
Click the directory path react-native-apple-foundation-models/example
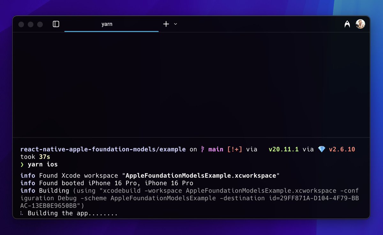[103, 149]
